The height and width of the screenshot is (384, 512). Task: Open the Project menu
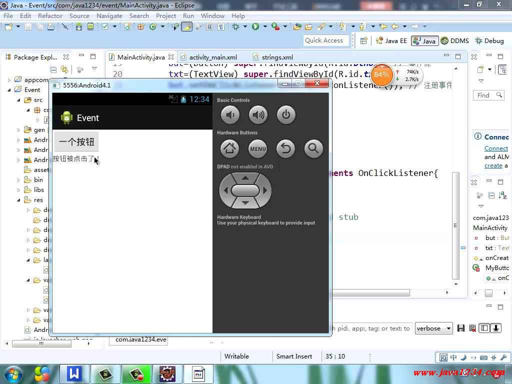[166, 15]
